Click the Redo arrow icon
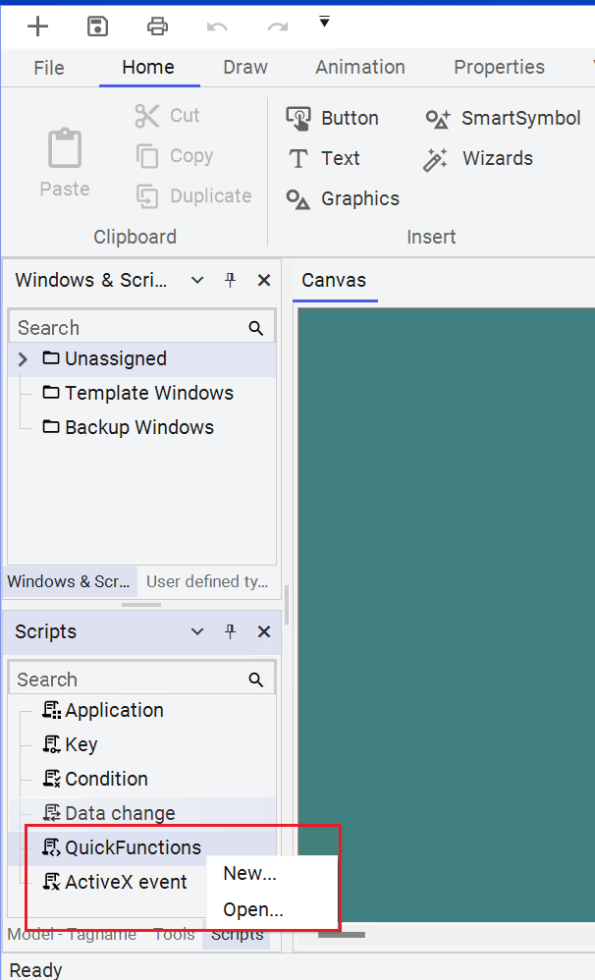Screen dimensions: 595x980 tap(278, 27)
